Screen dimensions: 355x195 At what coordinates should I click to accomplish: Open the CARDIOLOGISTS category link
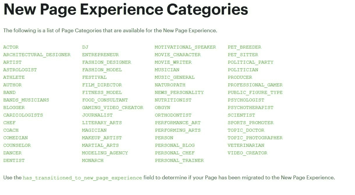click(23, 115)
